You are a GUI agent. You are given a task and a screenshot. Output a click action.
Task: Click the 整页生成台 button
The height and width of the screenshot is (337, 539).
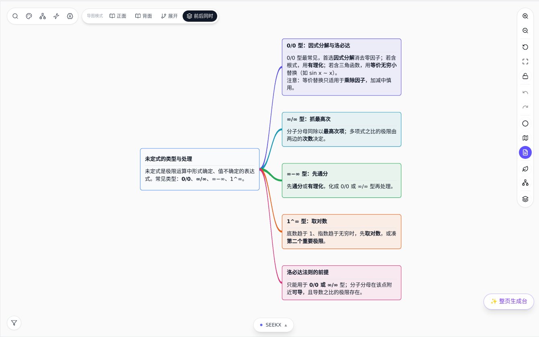point(509,301)
